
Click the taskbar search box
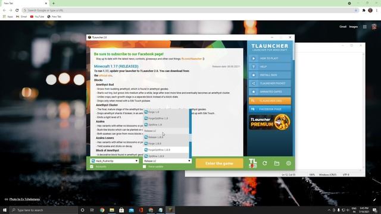pos(44,210)
